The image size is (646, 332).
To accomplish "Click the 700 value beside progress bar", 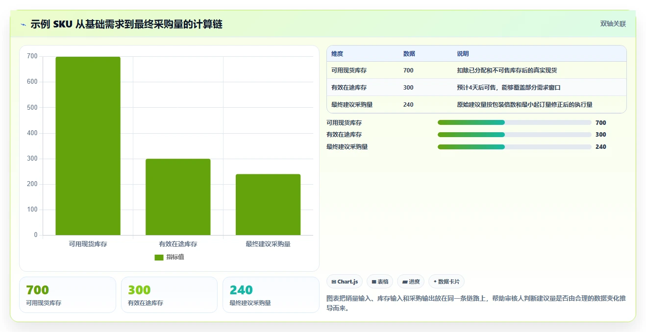I will 600,122.
